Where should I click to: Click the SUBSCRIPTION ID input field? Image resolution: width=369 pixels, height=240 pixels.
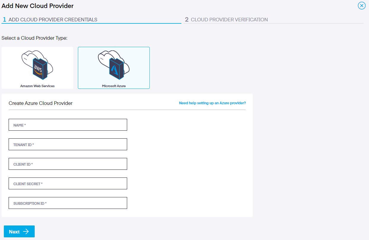68,203
